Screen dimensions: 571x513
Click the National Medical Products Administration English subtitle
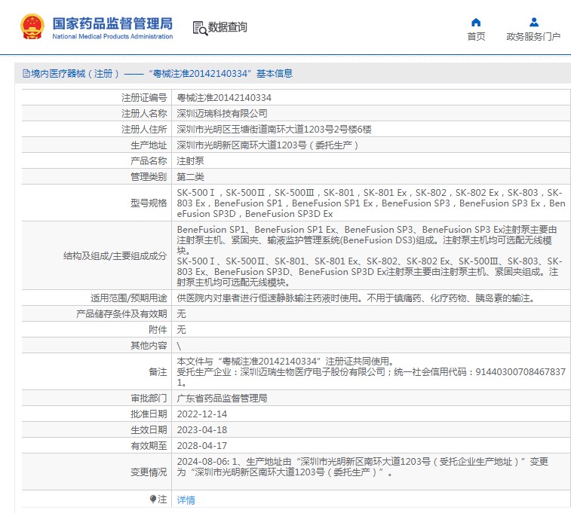click(112, 36)
